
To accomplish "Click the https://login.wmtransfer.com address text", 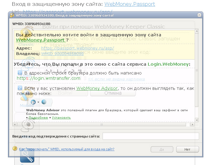I will pyautogui.click(x=49, y=78).
